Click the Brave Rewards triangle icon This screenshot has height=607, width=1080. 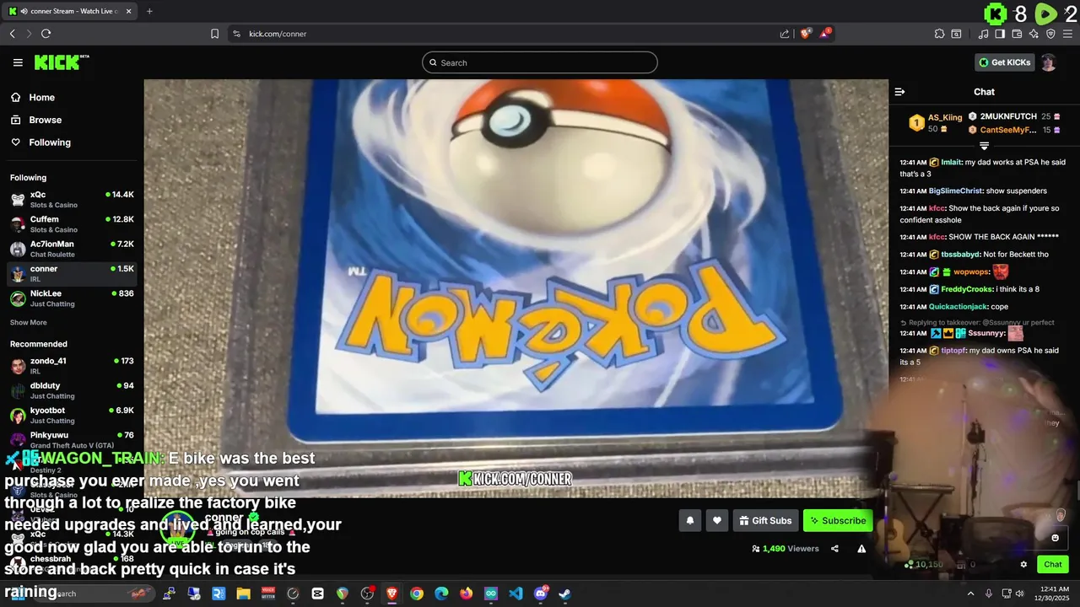point(825,34)
